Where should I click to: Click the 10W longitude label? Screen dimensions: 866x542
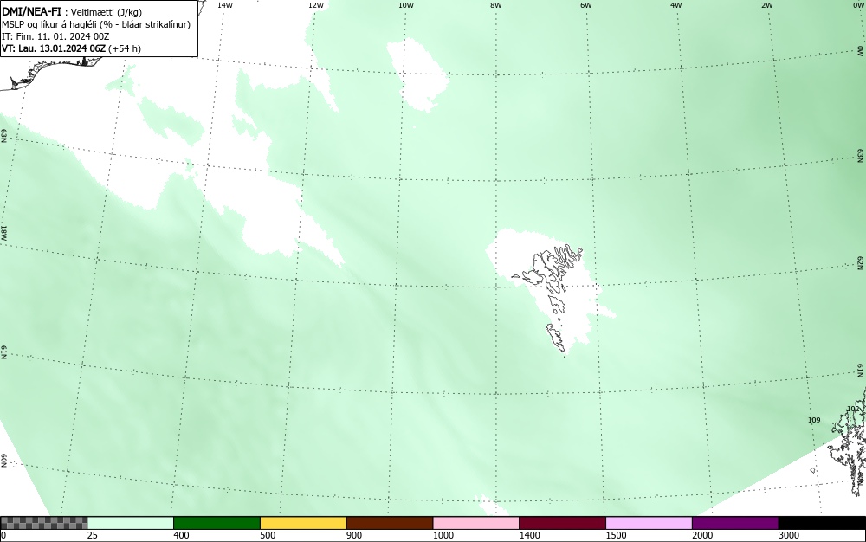406,5
